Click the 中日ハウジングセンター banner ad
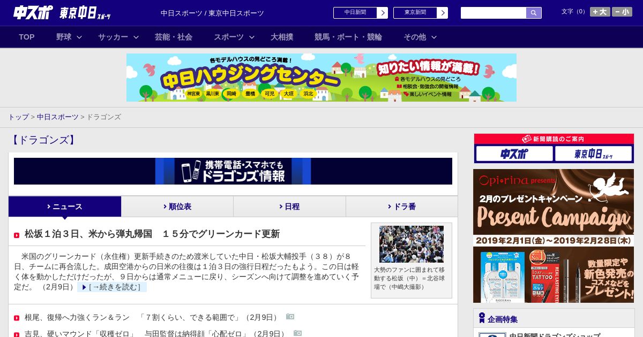 322,78
